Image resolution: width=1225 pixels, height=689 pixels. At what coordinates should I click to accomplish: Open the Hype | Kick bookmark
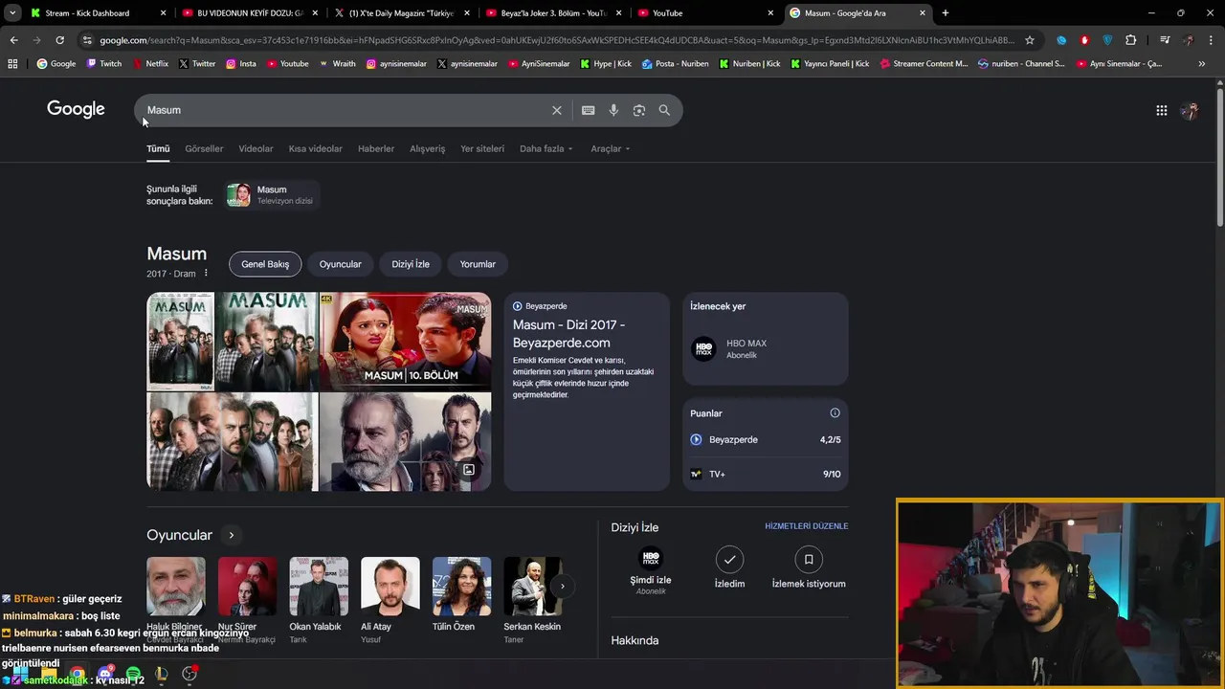point(606,63)
